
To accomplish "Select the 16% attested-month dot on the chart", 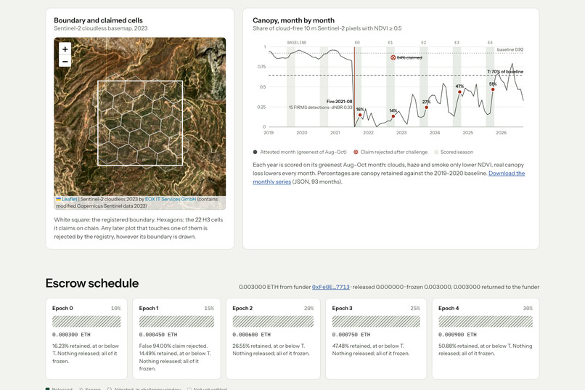I will click(x=360, y=115).
